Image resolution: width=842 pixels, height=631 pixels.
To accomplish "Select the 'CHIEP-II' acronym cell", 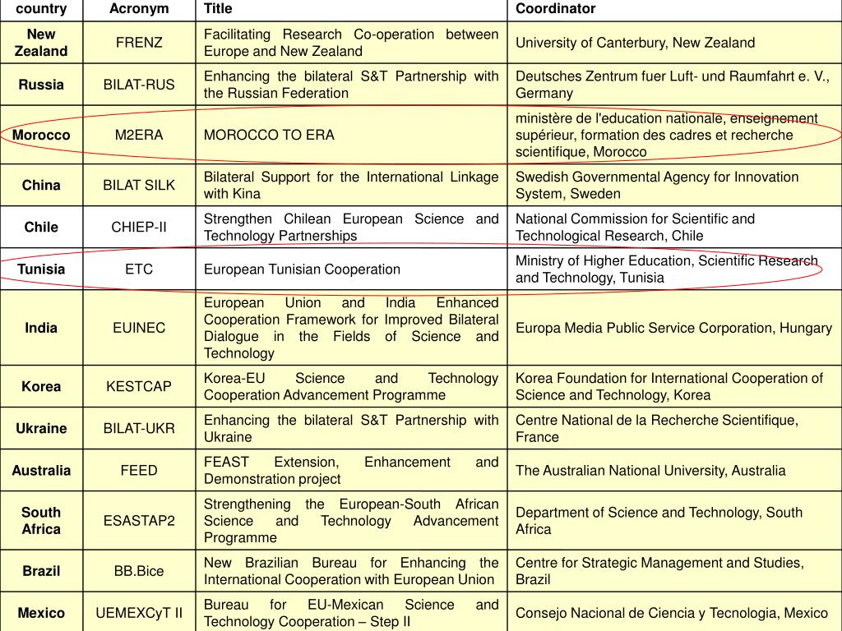I will click(x=139, y=227).
